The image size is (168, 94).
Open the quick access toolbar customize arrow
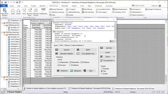tap(22, 2)
